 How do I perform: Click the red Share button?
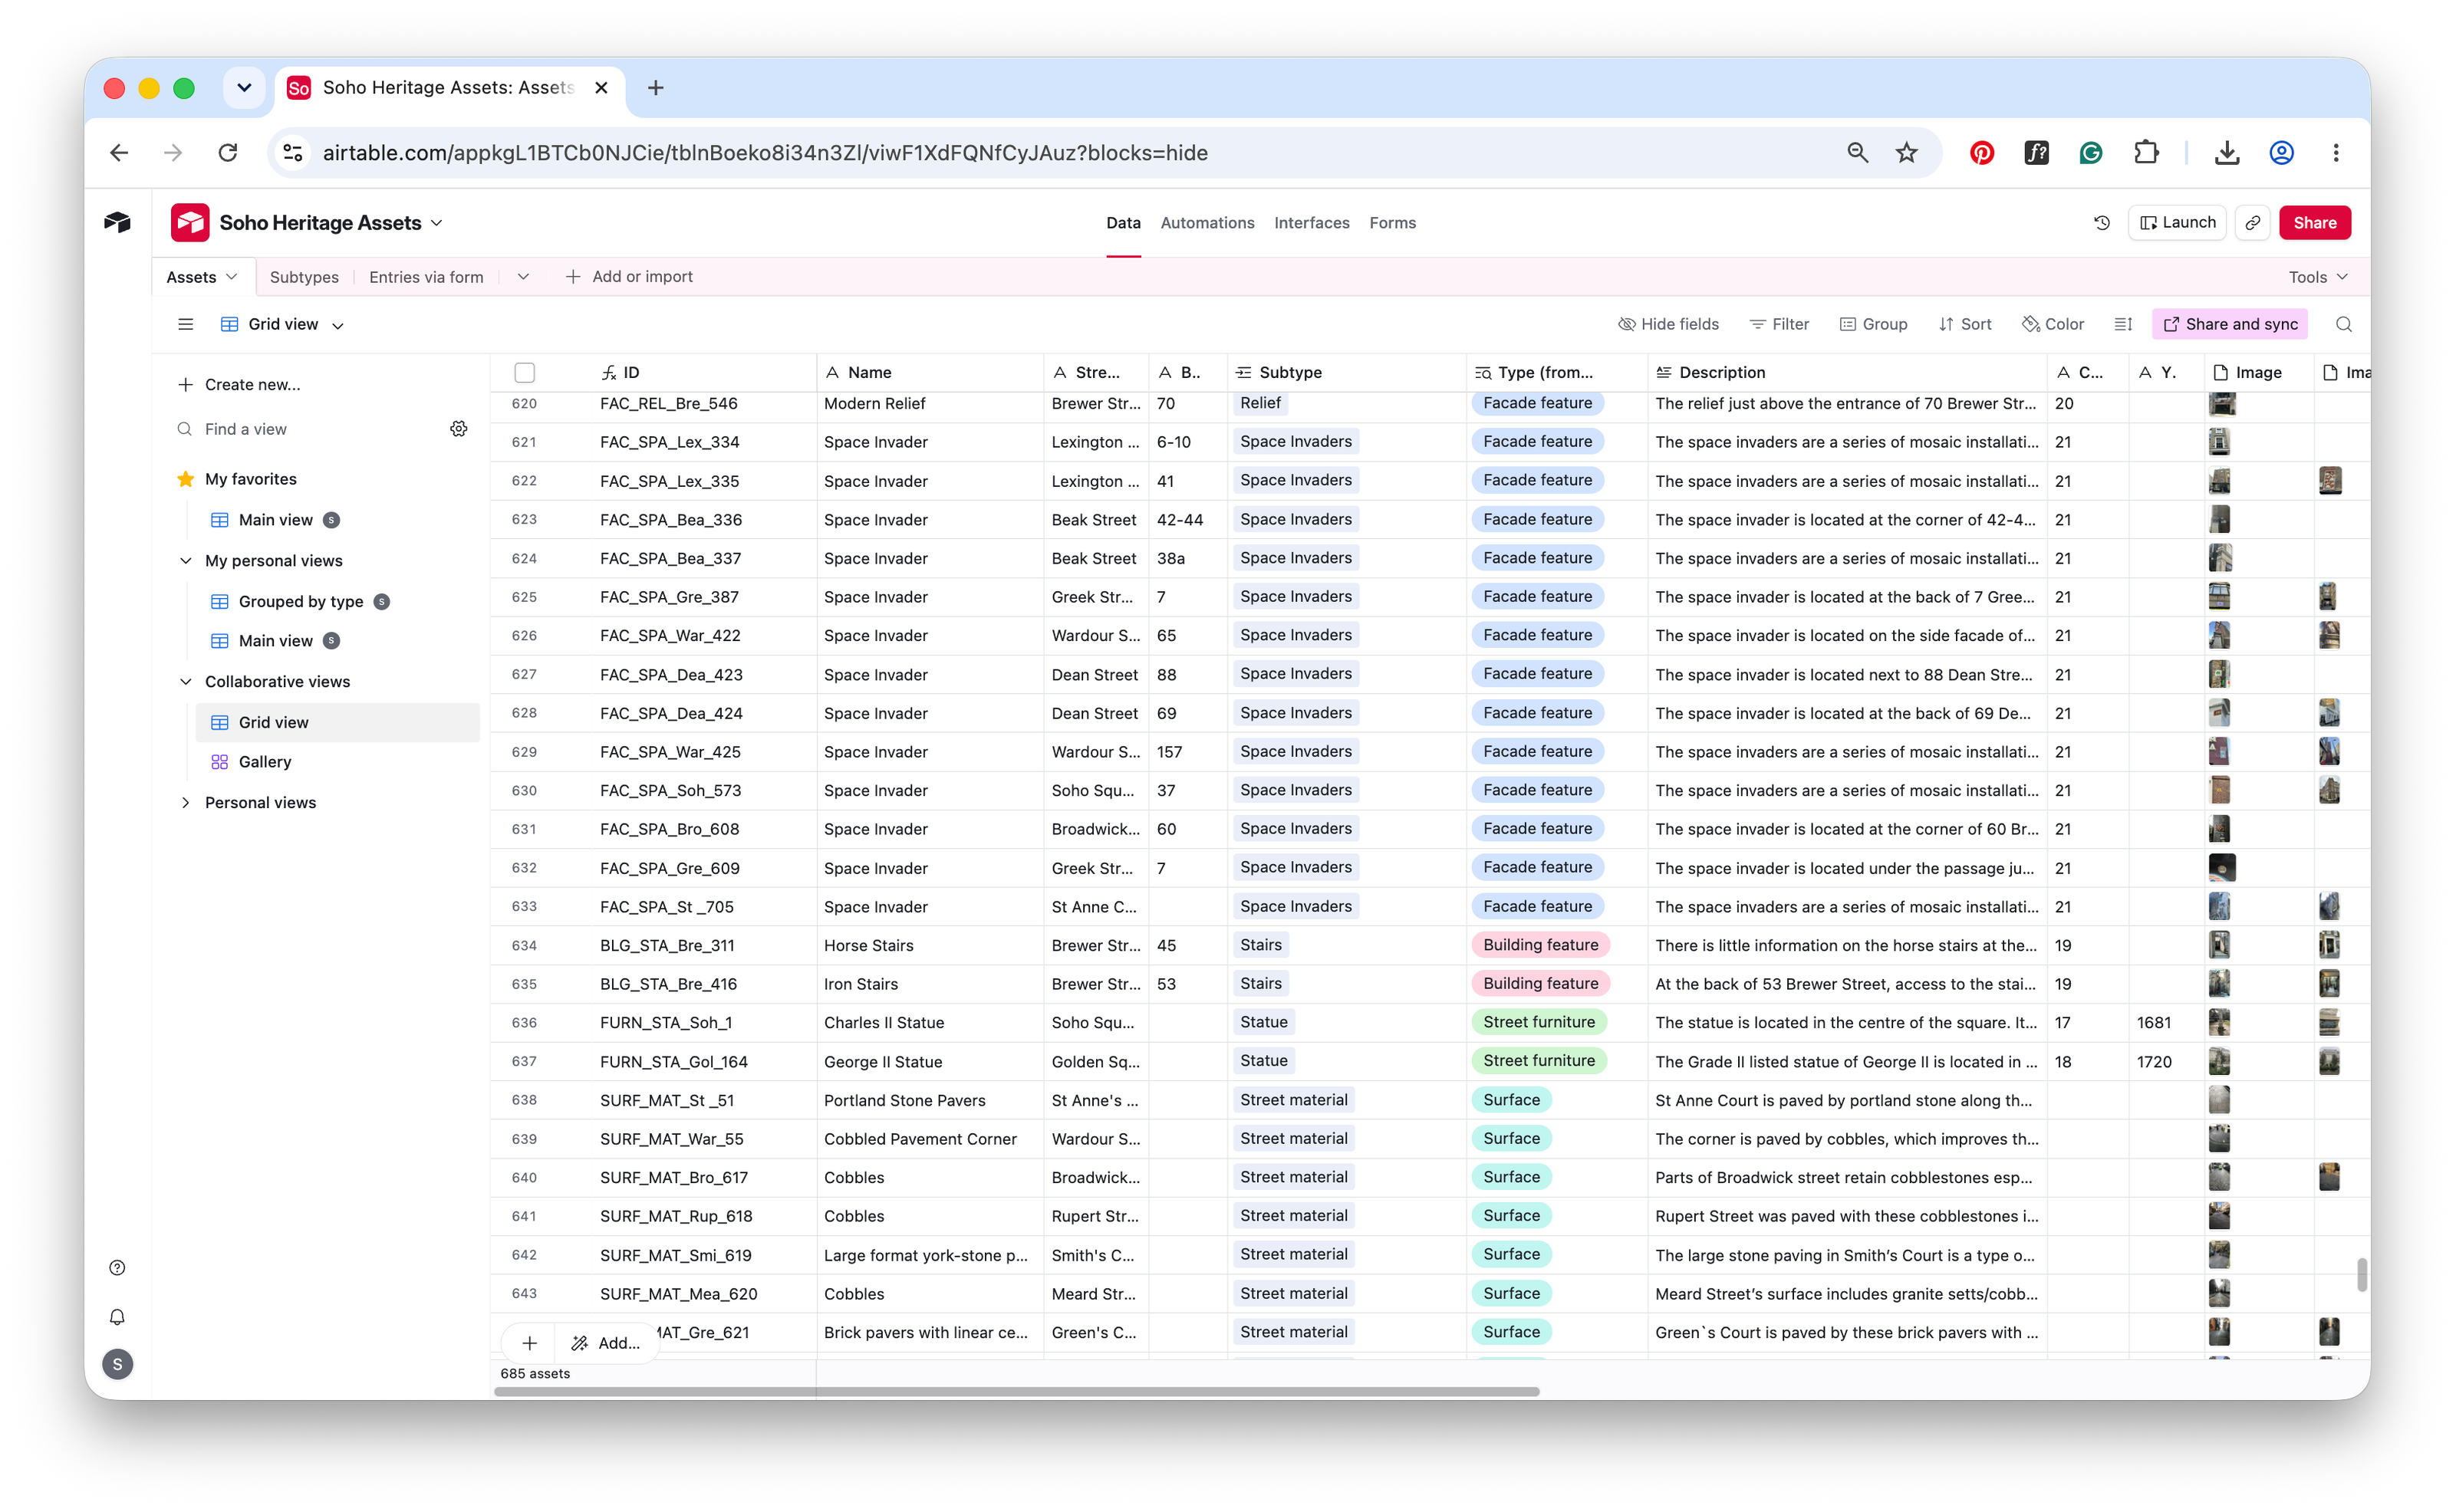click(2315, 223)
